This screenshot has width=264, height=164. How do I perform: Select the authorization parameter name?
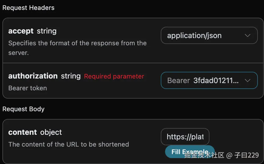[33, 76]
